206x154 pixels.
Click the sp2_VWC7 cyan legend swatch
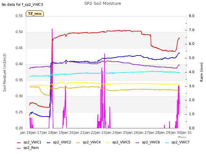point(167,143)
